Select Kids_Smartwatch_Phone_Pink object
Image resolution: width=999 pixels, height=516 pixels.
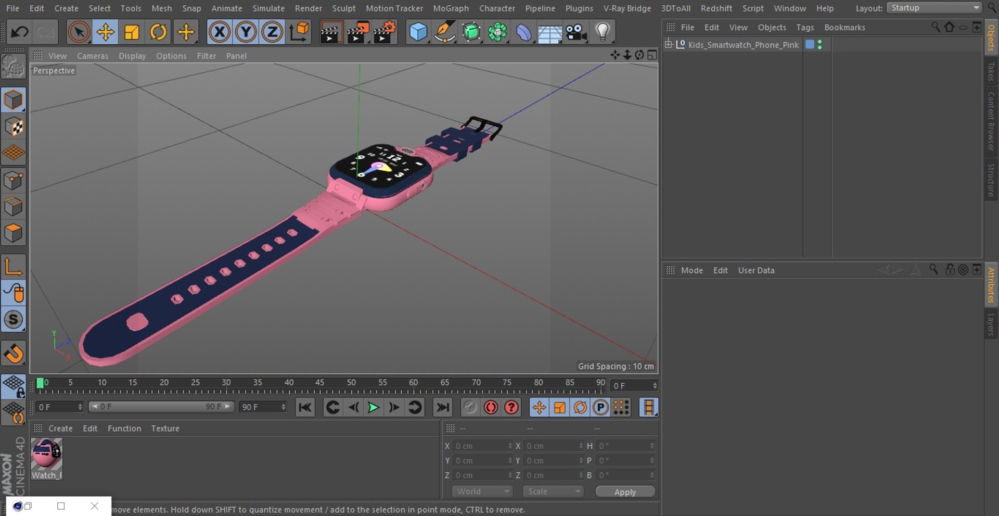(743, 45)
